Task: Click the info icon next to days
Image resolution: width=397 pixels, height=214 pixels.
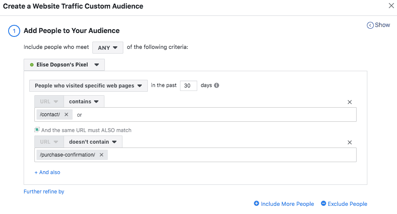Action: tap(217, 85)
